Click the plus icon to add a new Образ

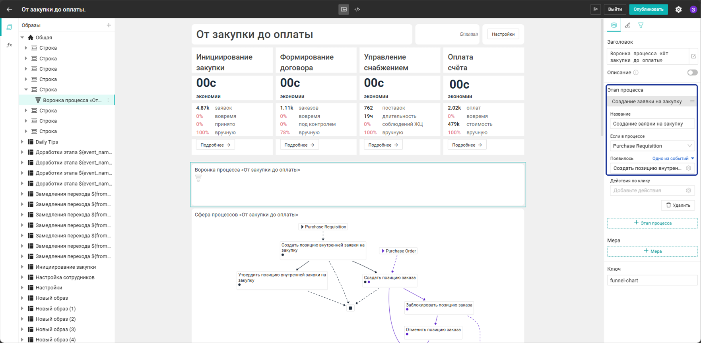tap(109, 25)
